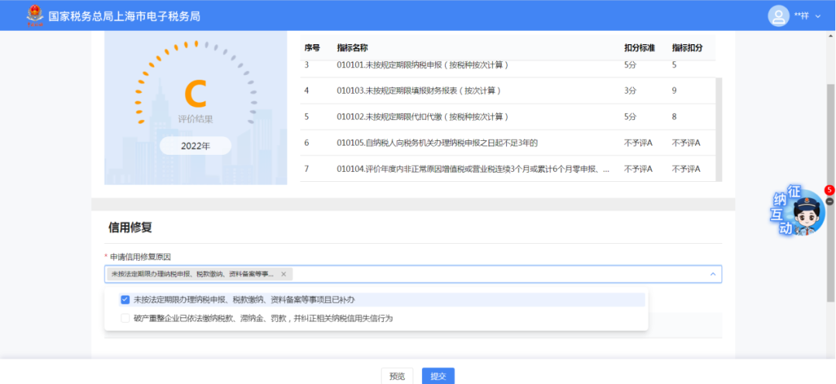Image resolution: width=836 pixels, height=384 pixels.
Task: Click the **祥 username text
Action: tap(801, 16)
